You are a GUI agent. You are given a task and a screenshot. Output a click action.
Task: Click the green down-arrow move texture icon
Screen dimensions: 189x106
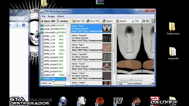(147, 21)
